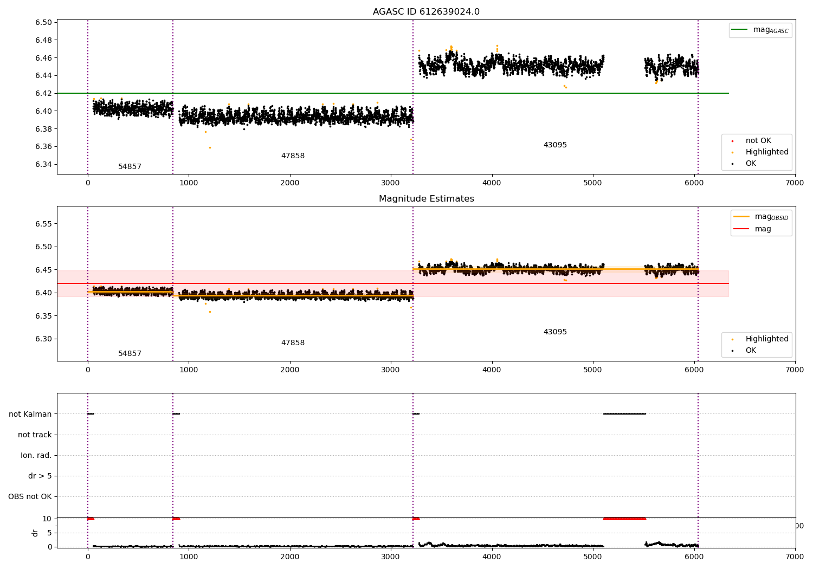The width and height of the screenshot is (813, 569).
Task: Click the orange line swatch beside mag OBSID
Action: tap(741, 217)
